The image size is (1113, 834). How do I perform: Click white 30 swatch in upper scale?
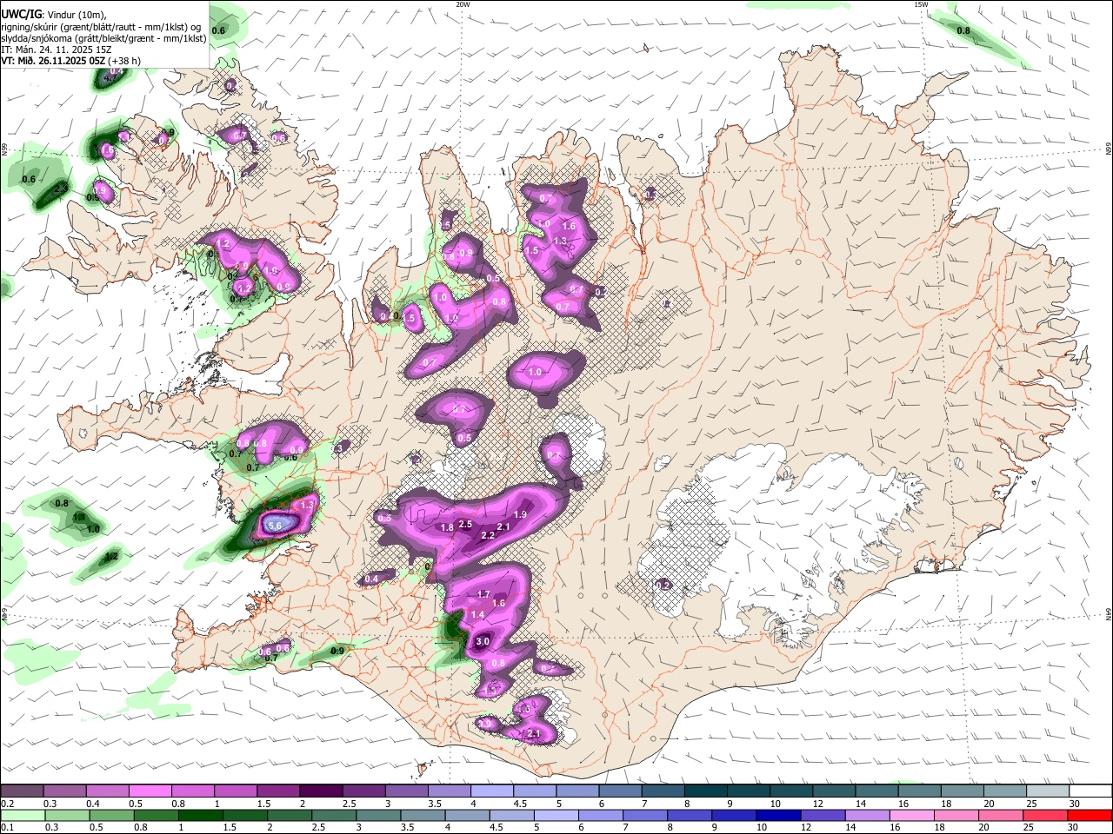(1090, 791)
